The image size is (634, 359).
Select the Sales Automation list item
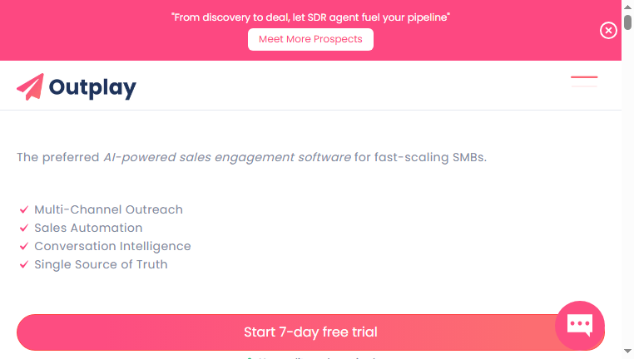[88, 228]
